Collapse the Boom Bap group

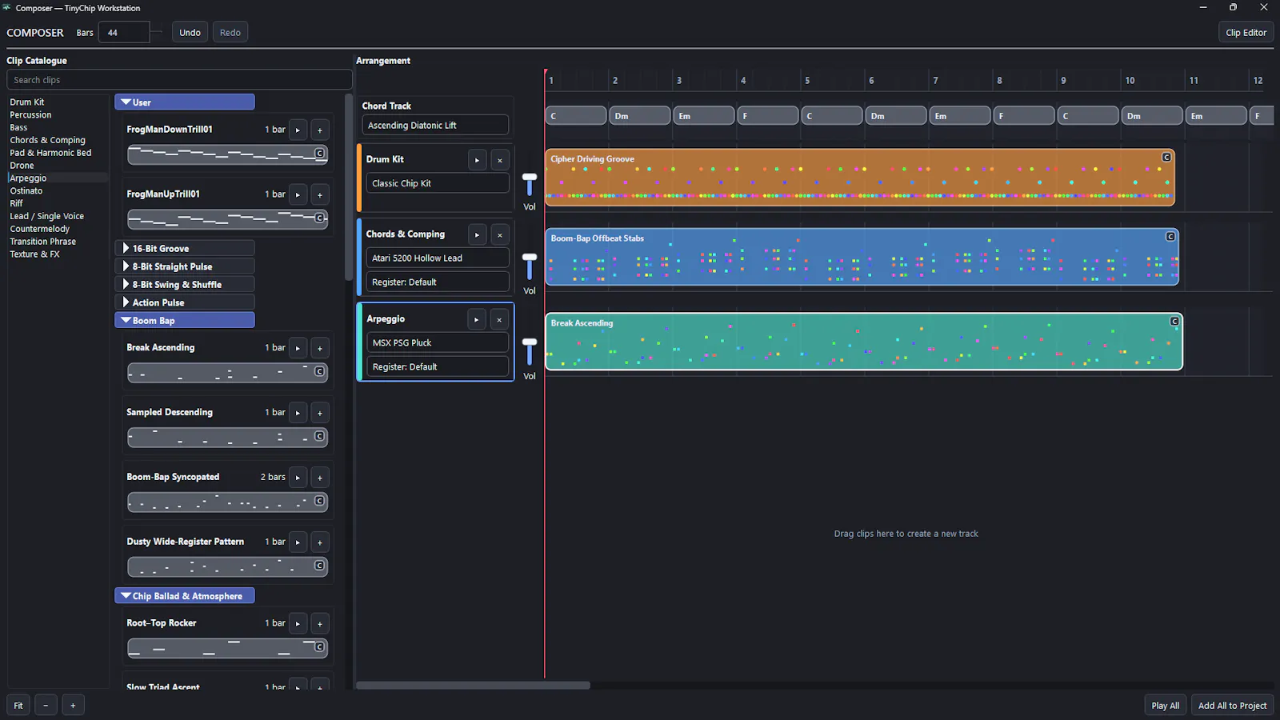click(185, 321)
